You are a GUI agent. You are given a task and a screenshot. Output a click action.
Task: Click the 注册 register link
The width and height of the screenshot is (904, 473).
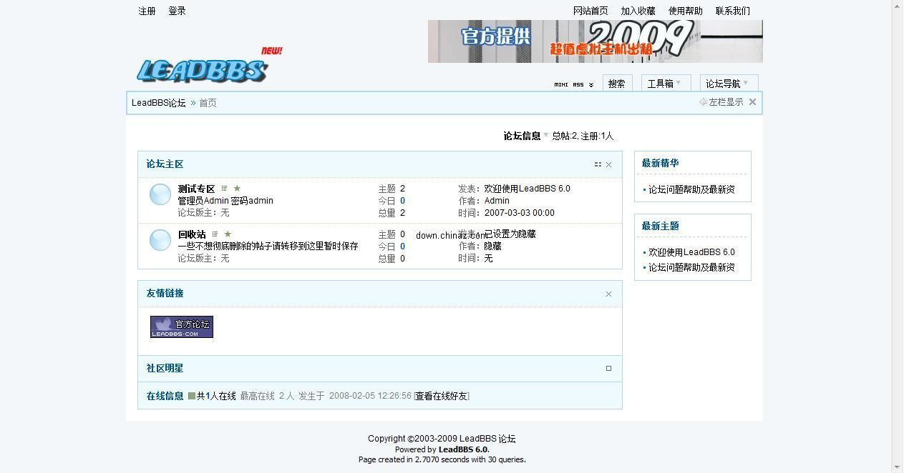147,11
